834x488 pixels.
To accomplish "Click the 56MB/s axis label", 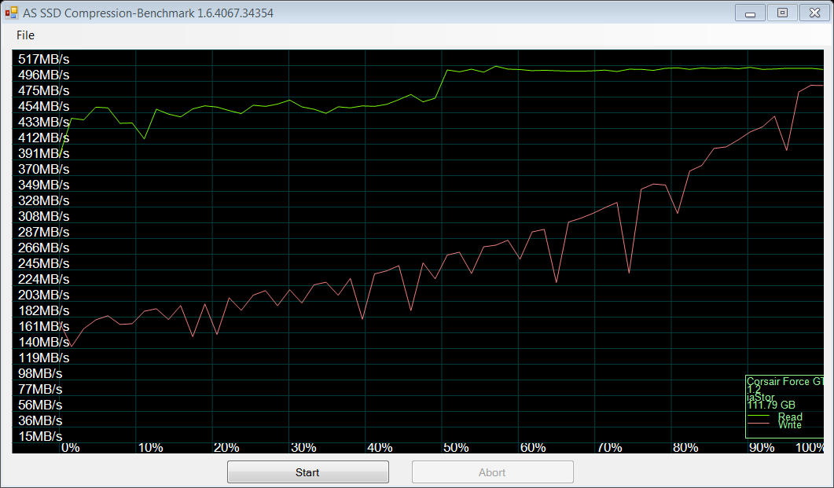I will click(x=40, y=405).
